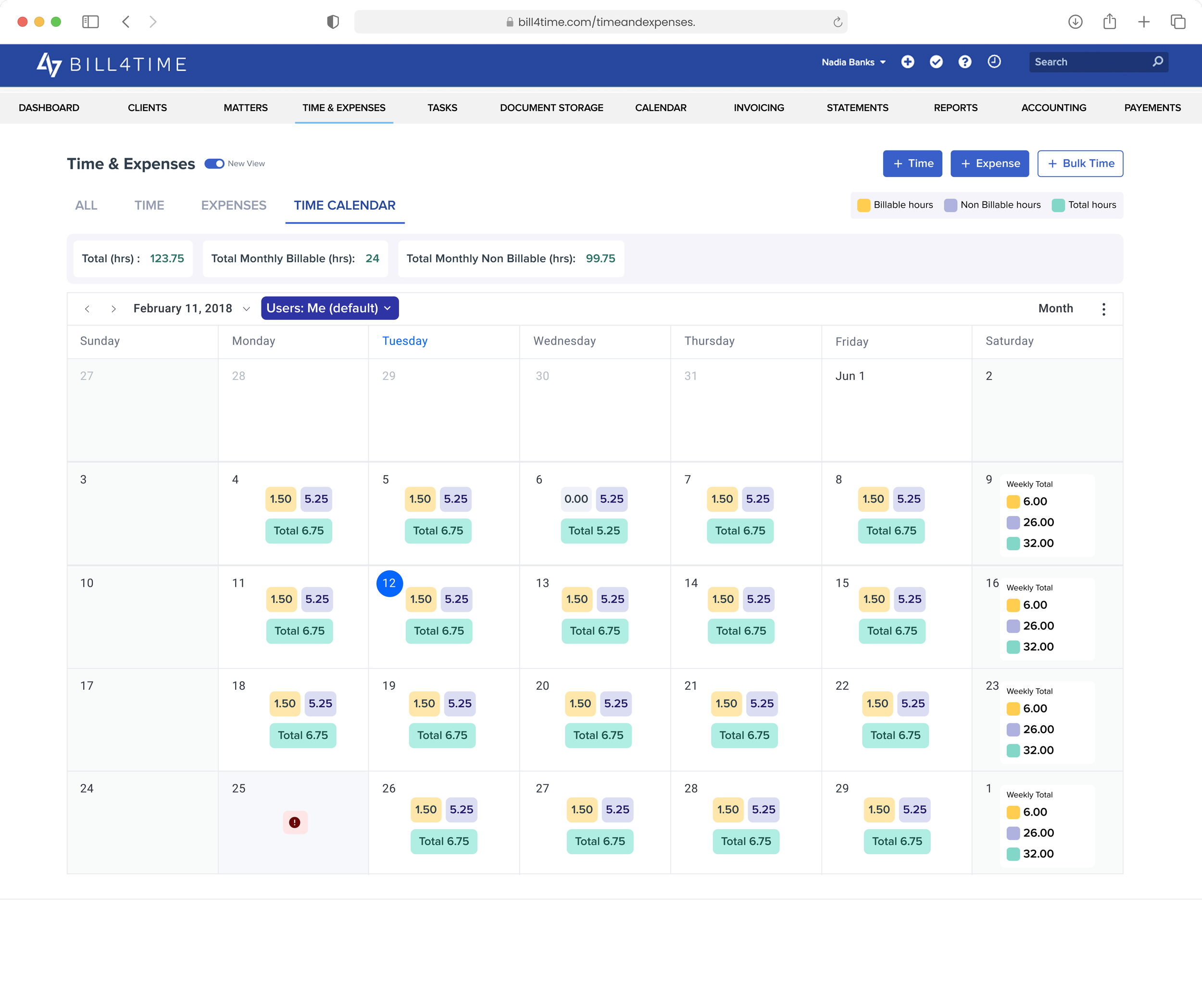1202x997 pixels.
Task: Click the + Expense button
Action: pos(989,163)
